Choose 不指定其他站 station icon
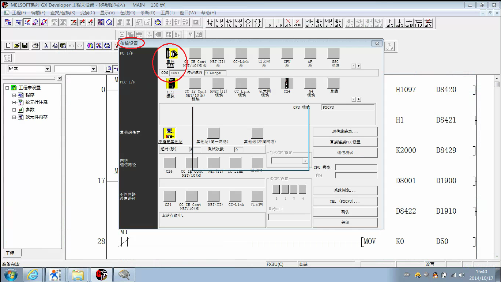The image size is (501, 282). coord(170,133)
